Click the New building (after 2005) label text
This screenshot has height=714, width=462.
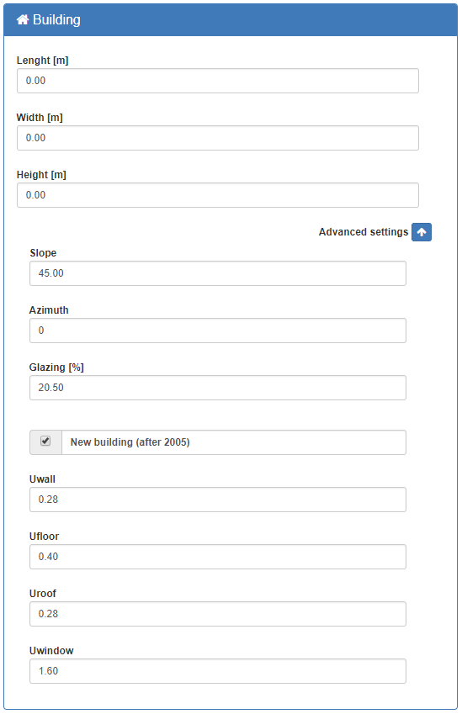(x=130, y=442)
